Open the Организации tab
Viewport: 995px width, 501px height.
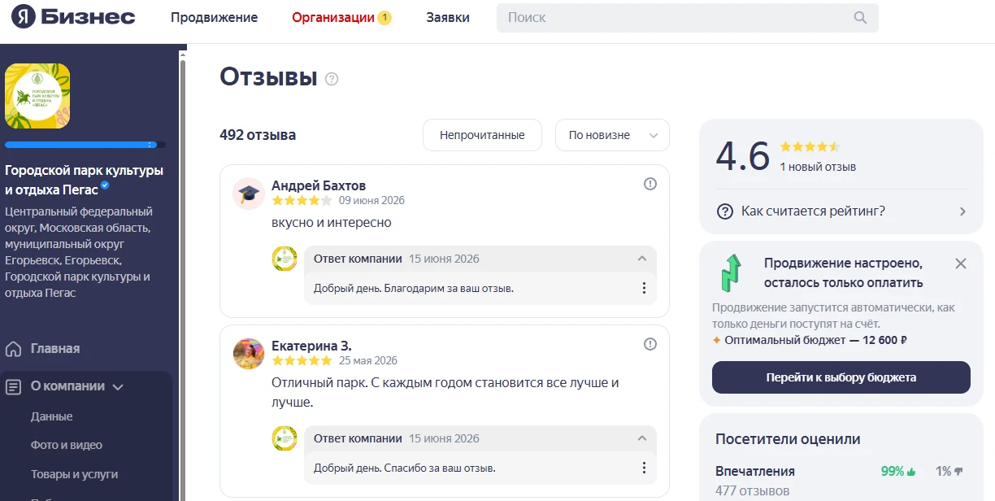[x=333, y=17]
